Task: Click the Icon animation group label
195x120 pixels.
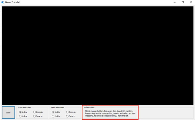Action: (25, 107)
